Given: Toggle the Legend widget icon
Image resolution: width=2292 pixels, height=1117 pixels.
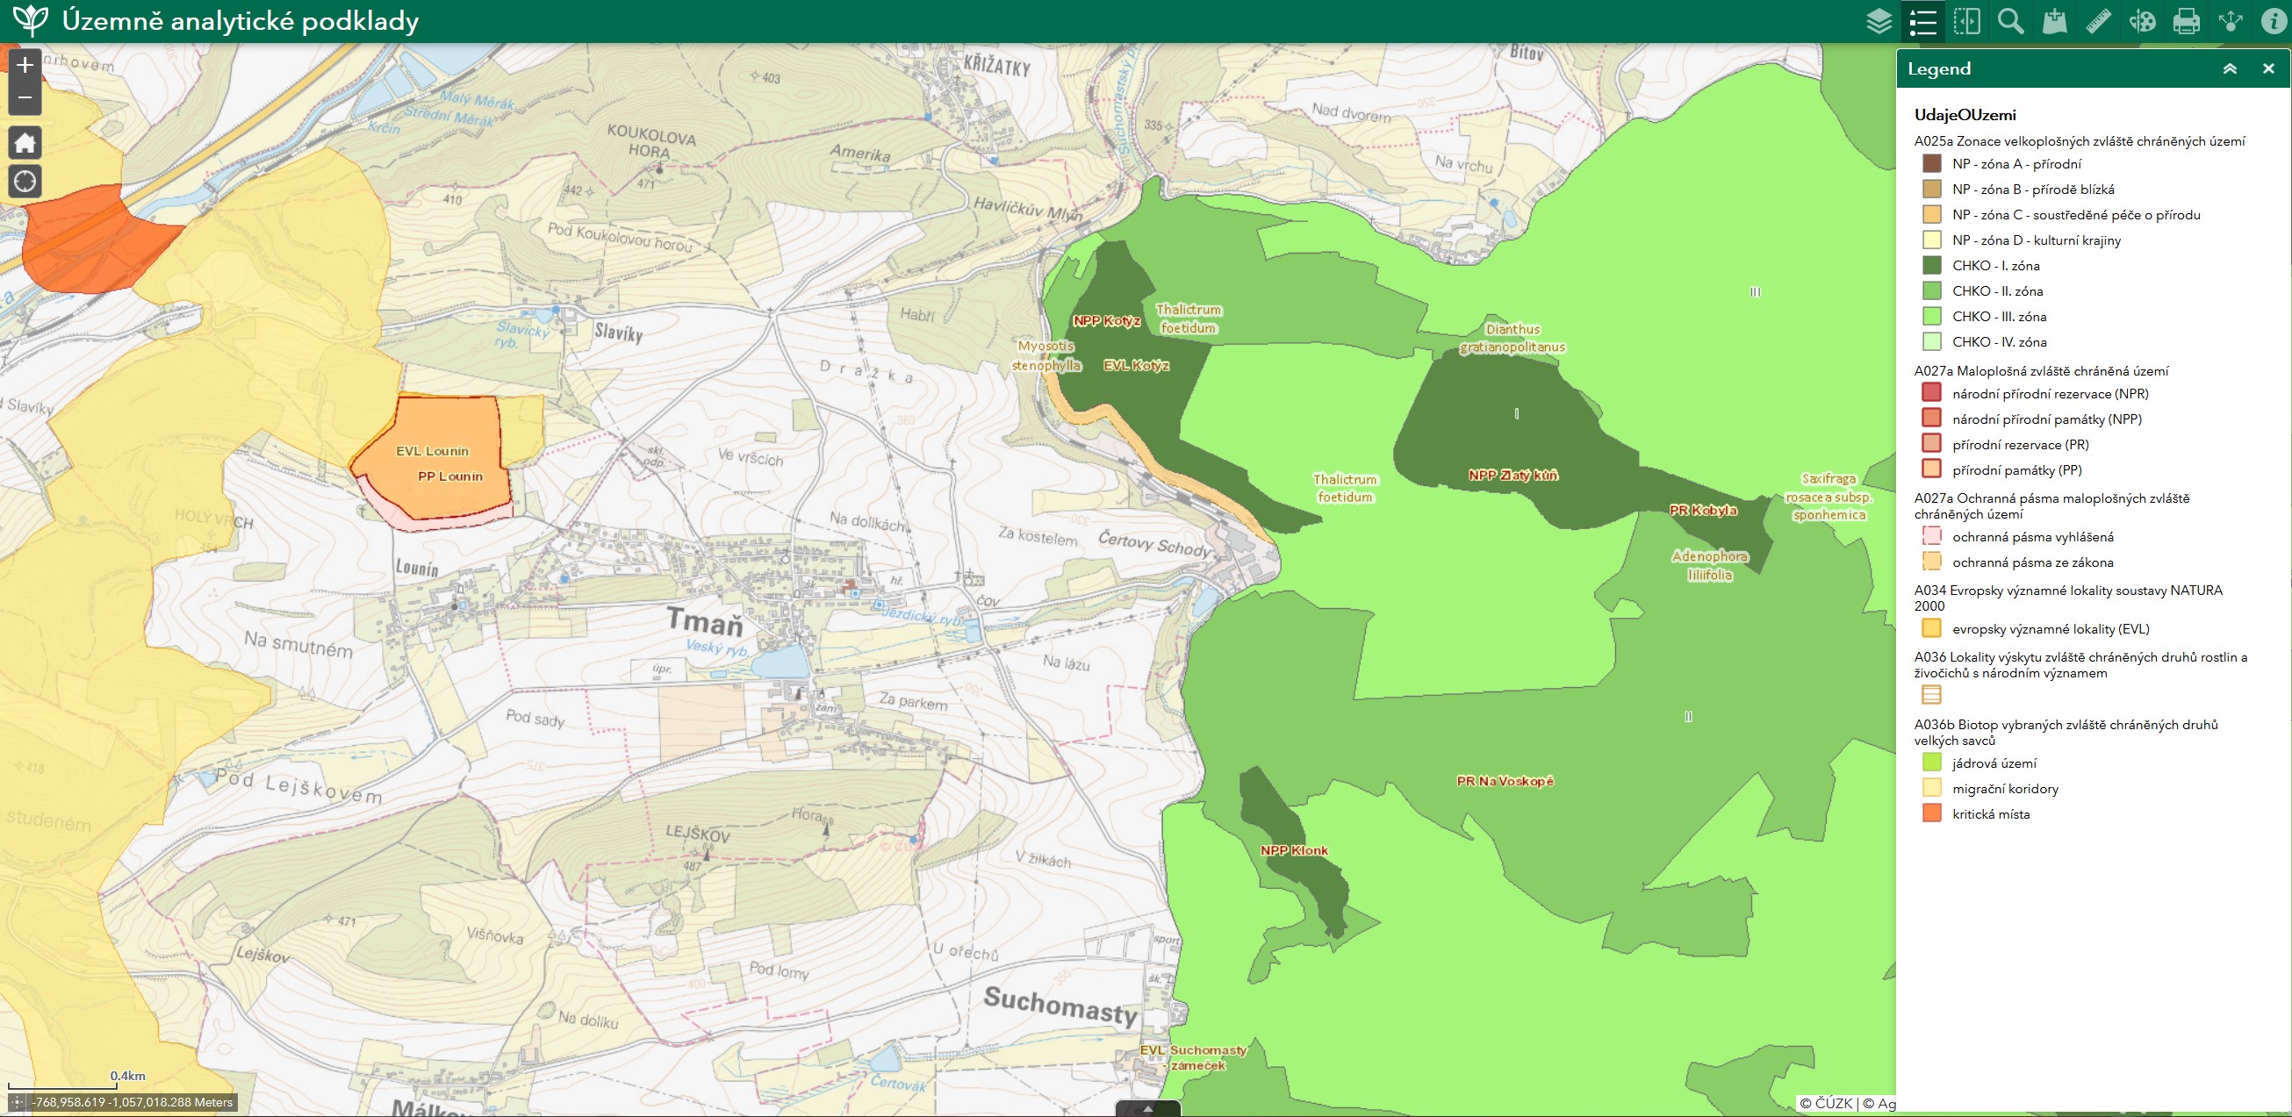Looking at the screenshot, I should pos(1922,21).
